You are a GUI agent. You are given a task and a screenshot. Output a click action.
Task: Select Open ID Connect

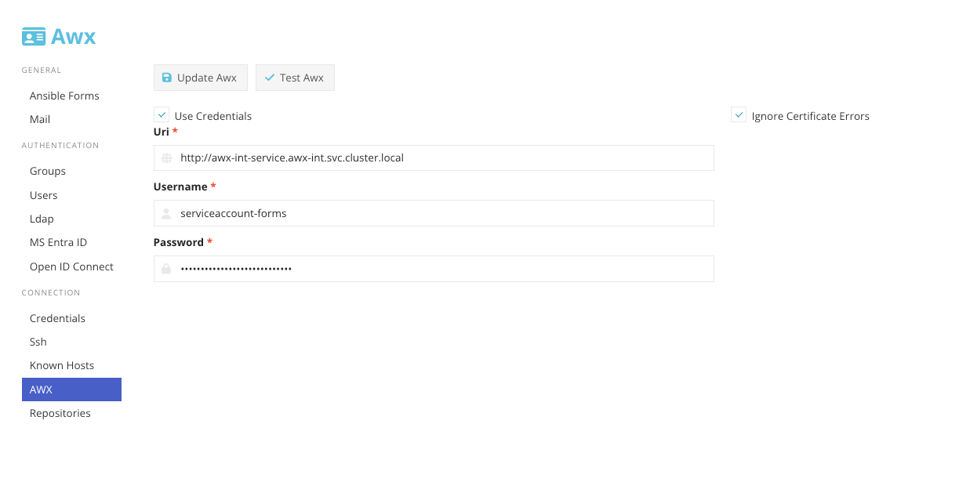(71, 266)
